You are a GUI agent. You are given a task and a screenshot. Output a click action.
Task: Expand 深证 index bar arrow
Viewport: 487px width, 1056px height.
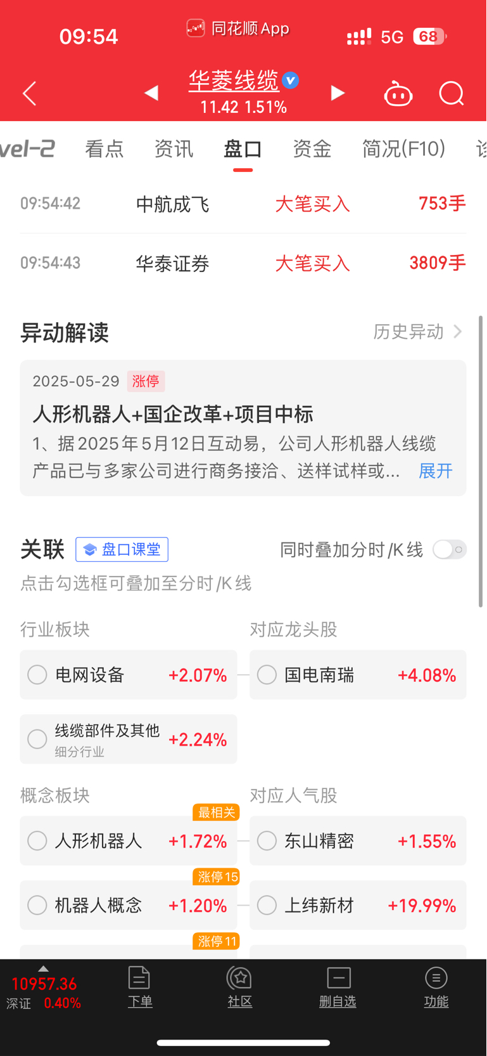(43, 968)
